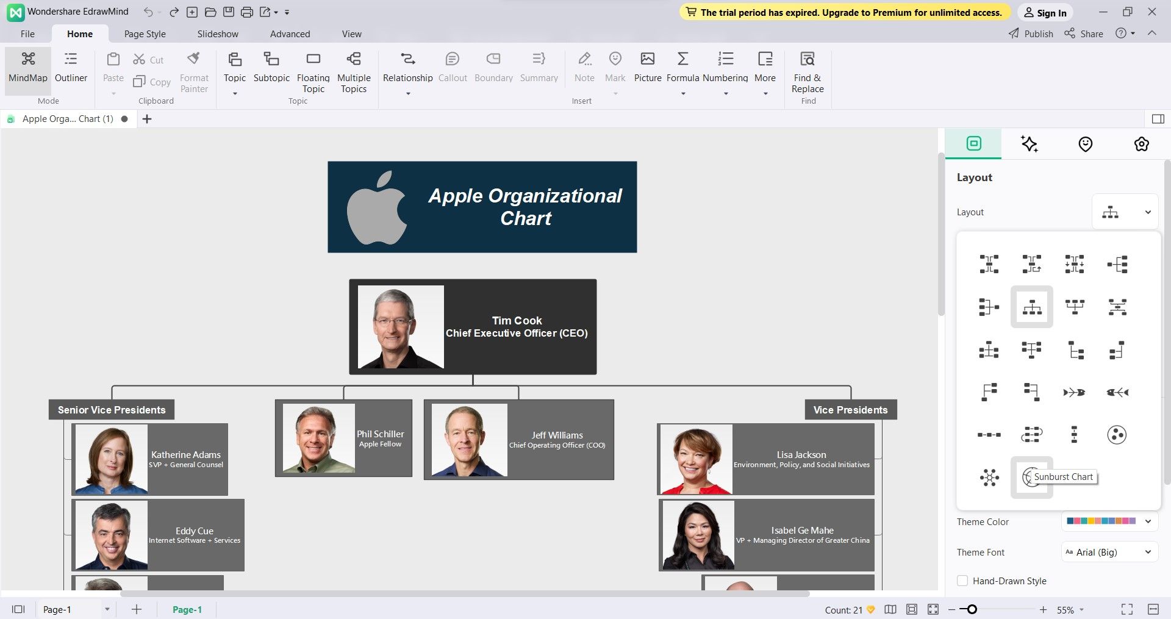
Task: Insert Multiple Topics
Action: (x=354, y=72)
